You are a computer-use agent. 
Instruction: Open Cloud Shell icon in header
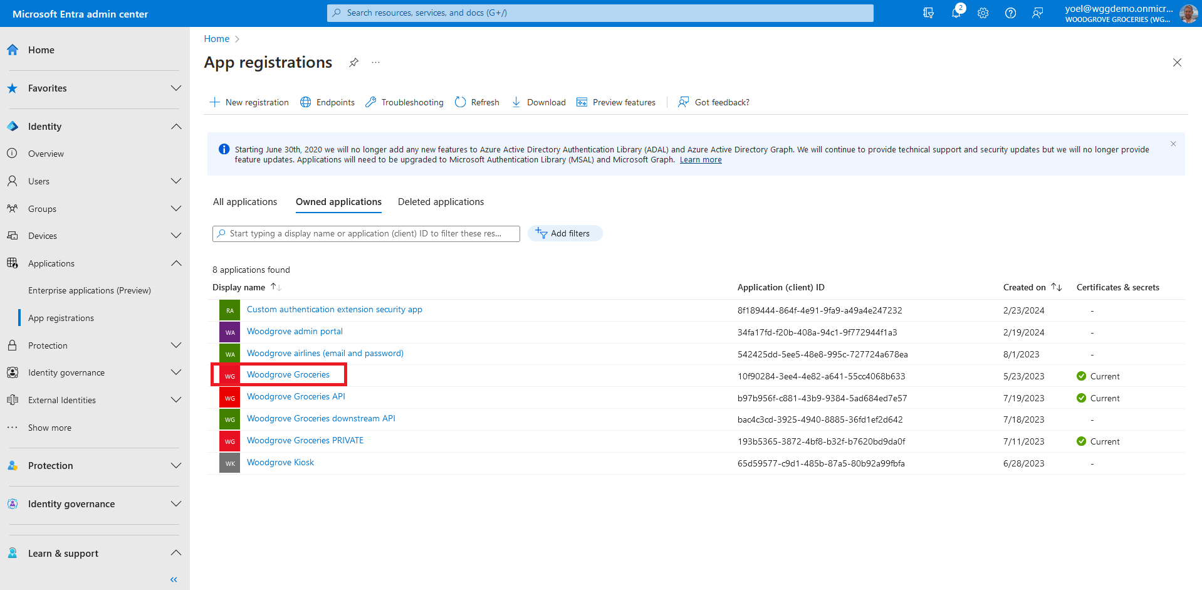click(x=928, y=13)
